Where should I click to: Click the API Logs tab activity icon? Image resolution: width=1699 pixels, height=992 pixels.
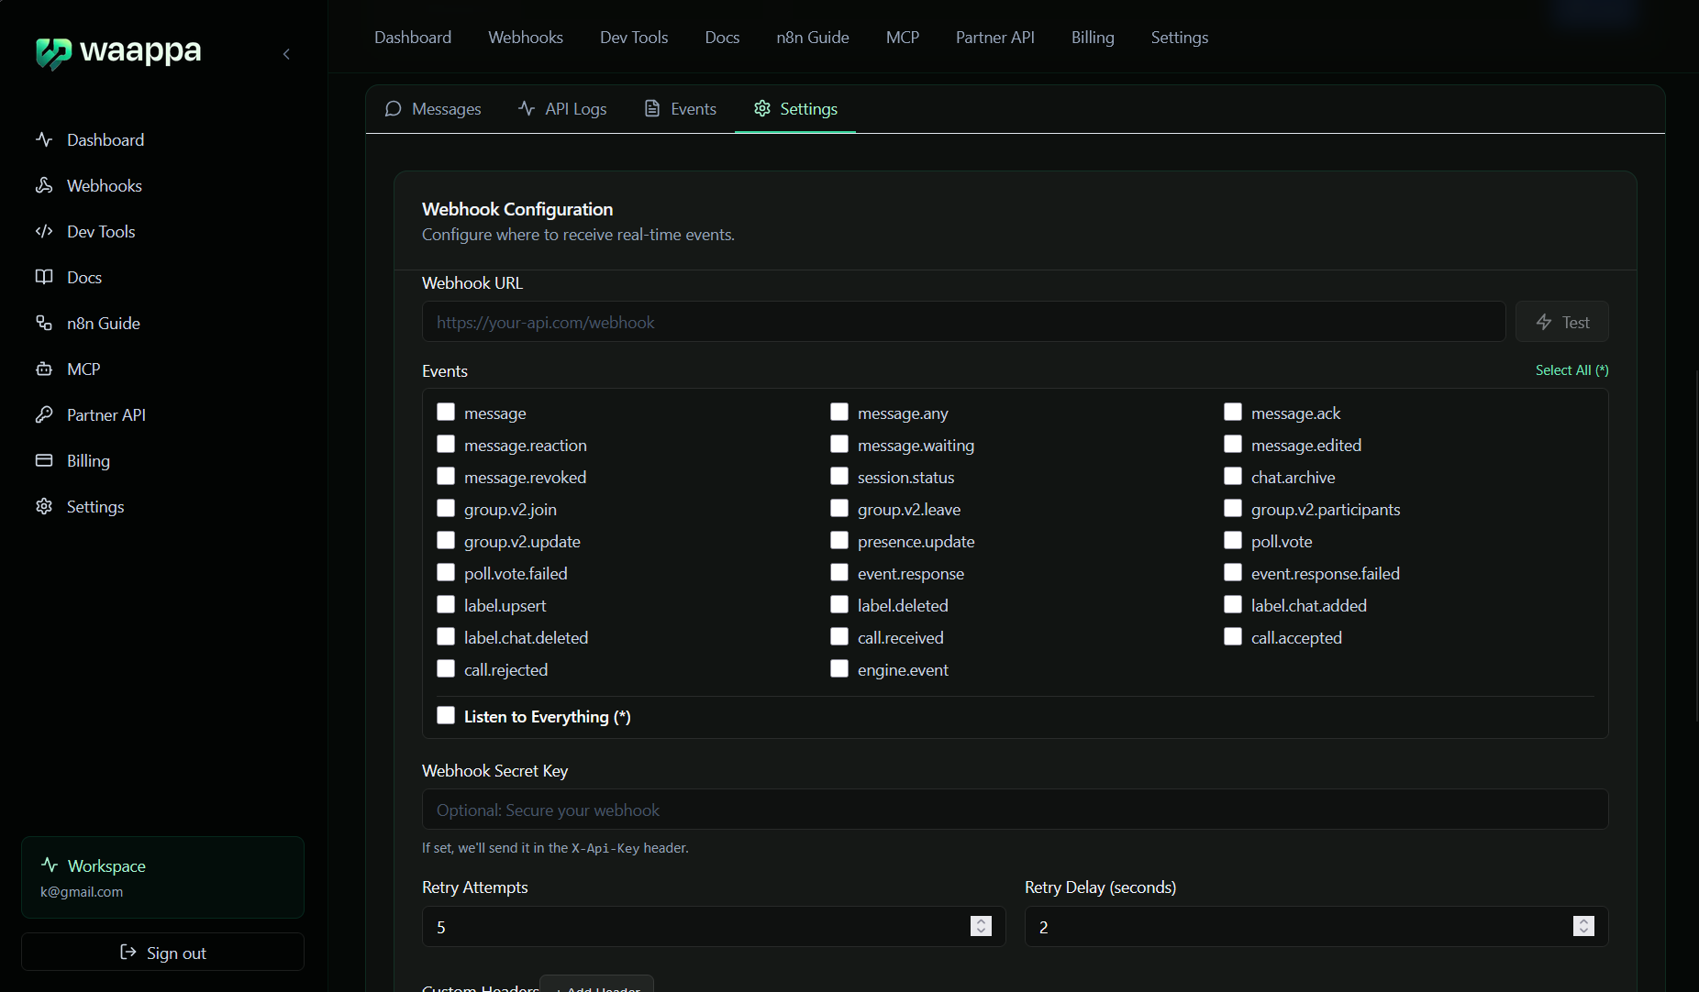(x=527, y=108)
